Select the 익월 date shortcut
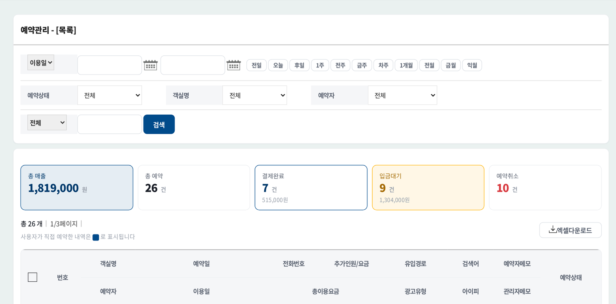 click(x=472, y=65)
